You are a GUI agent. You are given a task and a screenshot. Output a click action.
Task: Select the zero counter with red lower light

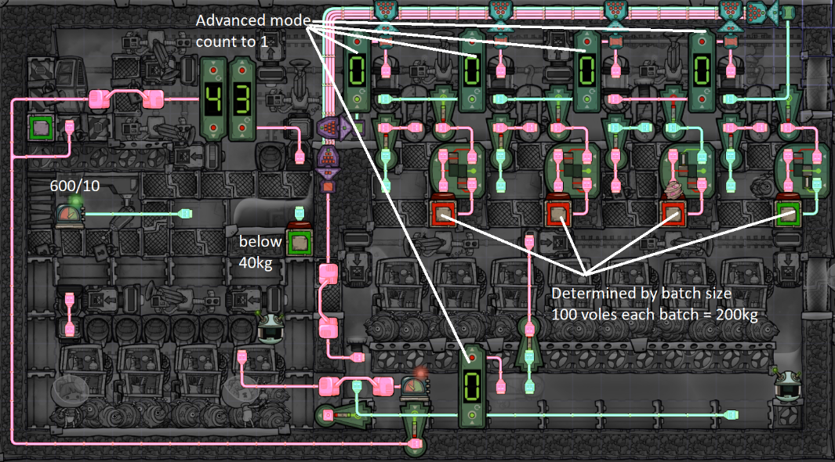702,70
